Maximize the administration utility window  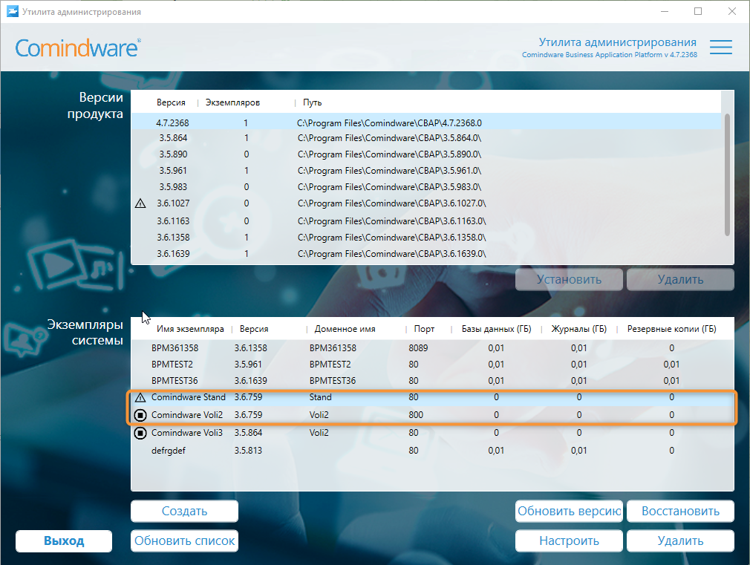(x=698, y=11)
